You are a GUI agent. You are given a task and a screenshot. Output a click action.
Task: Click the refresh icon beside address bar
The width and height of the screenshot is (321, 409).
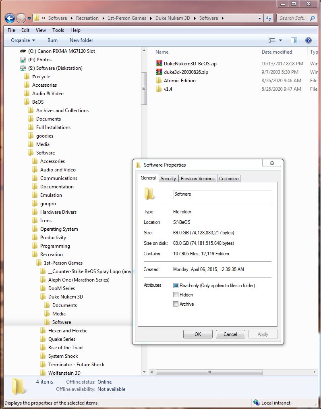pos(269,18)
